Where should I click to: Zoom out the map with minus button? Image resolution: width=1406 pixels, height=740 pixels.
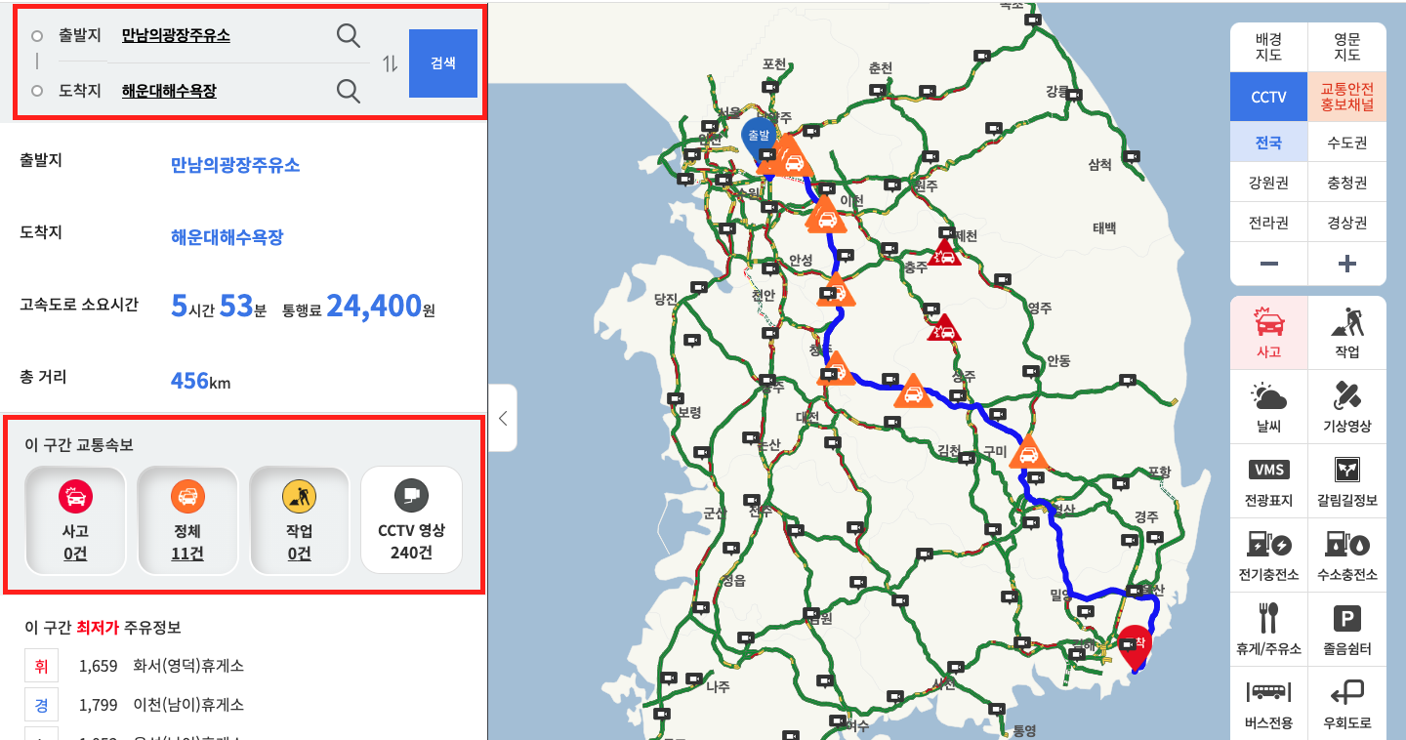[1268, 264]
